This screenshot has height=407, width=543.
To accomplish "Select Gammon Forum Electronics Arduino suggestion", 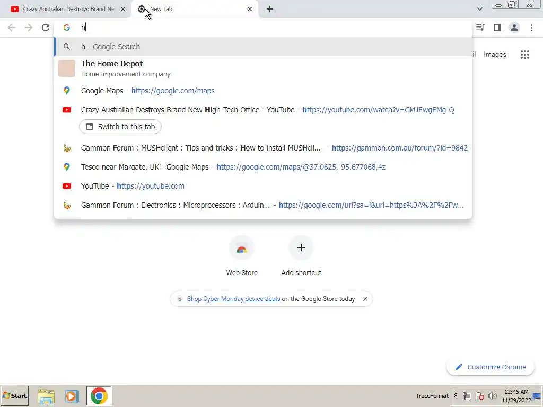I will (x=263, y=205).
